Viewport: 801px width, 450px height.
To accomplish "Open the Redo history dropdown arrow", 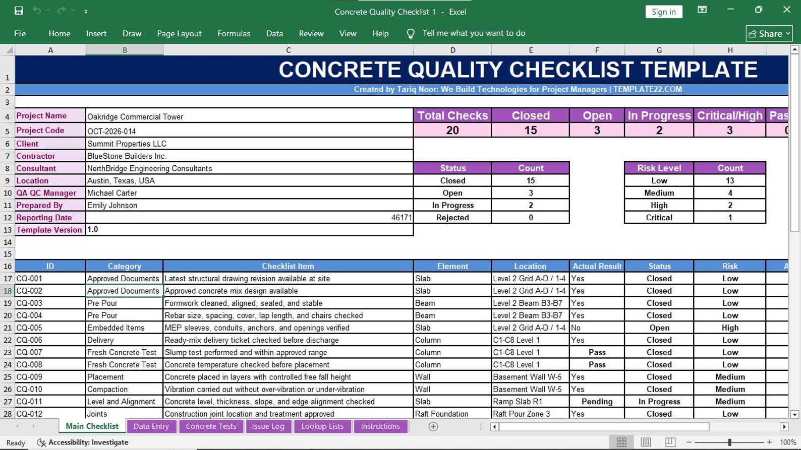I will coord(73,11).
